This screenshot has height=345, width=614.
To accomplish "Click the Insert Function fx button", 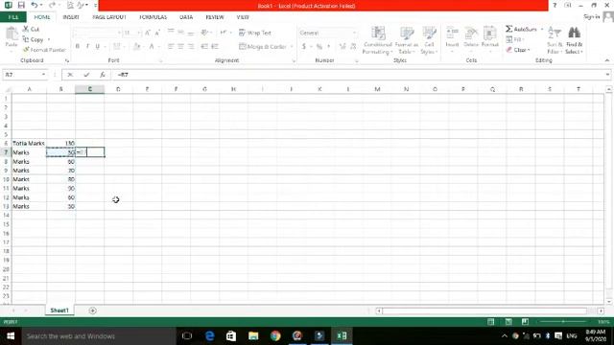I will coord(103,75).
